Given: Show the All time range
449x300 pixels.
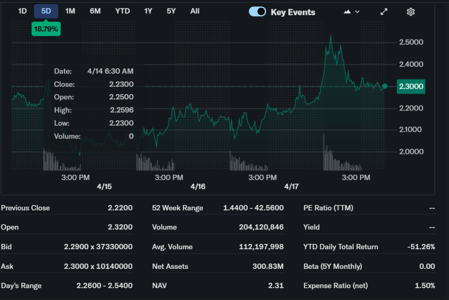Looking at the screenshot, I should (x=195, y=11).
